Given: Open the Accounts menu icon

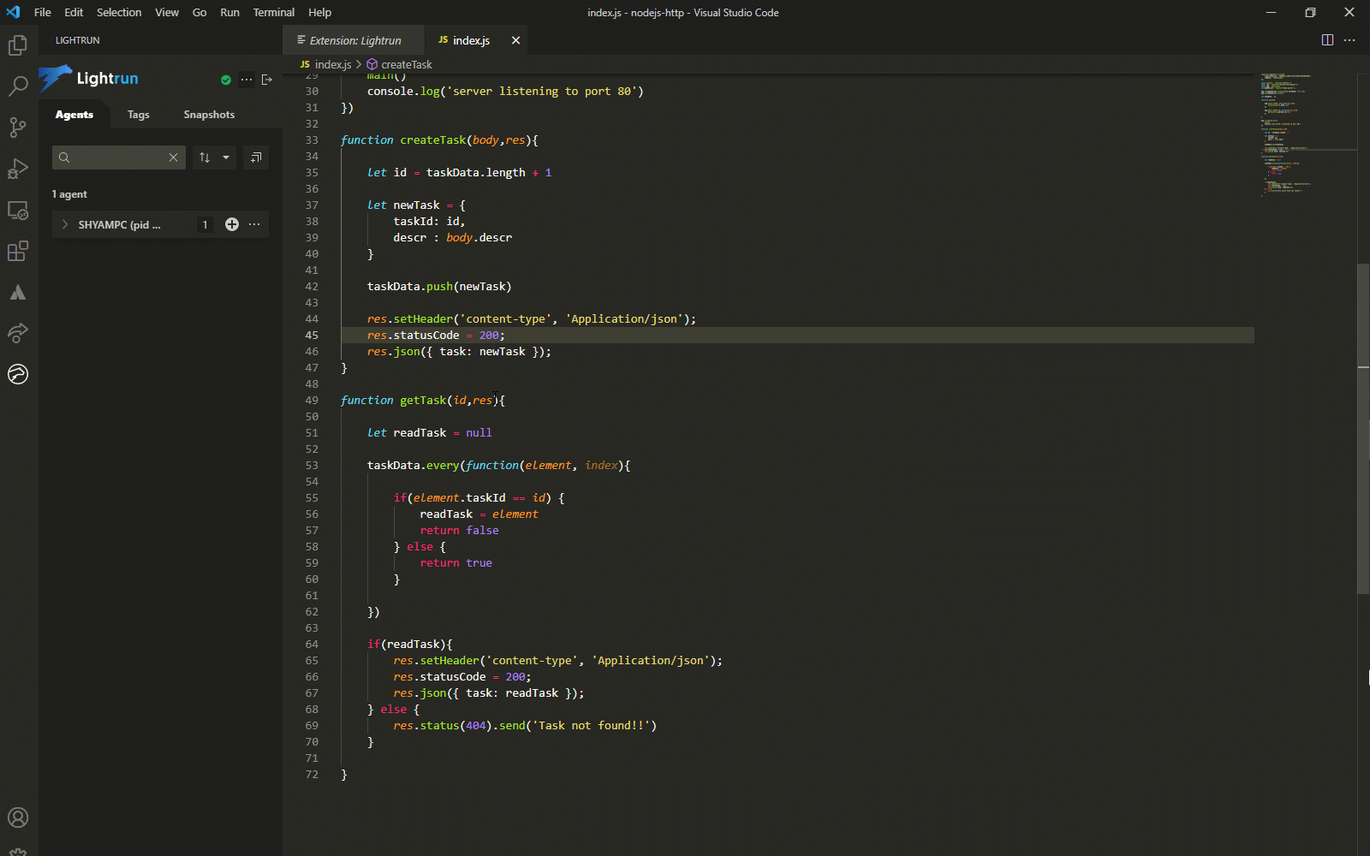Looking at the screenshot, I should pos(17,817).
